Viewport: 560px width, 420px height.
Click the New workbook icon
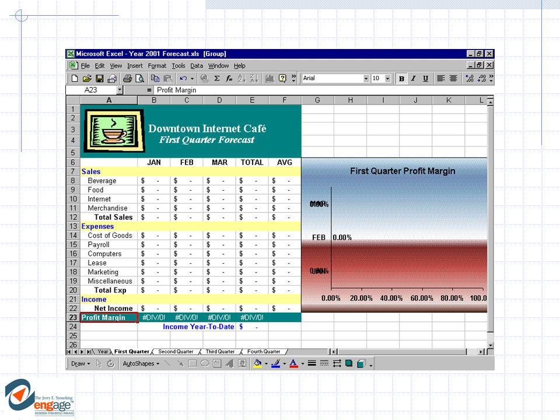pyautogui.click(x=75, y=78)
